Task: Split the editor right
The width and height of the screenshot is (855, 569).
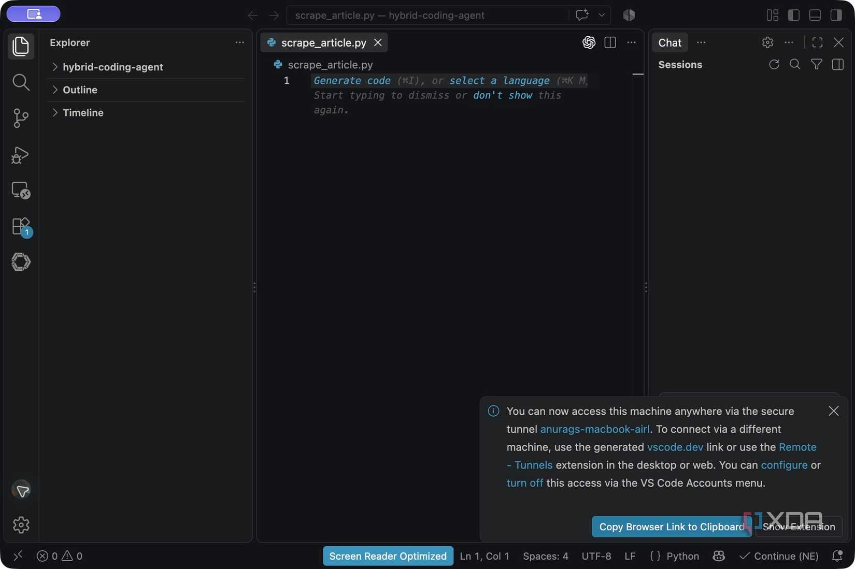Action: [610, 42]
